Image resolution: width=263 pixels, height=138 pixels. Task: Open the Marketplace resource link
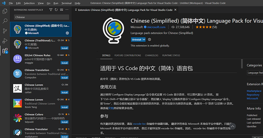tap(254, 91)
